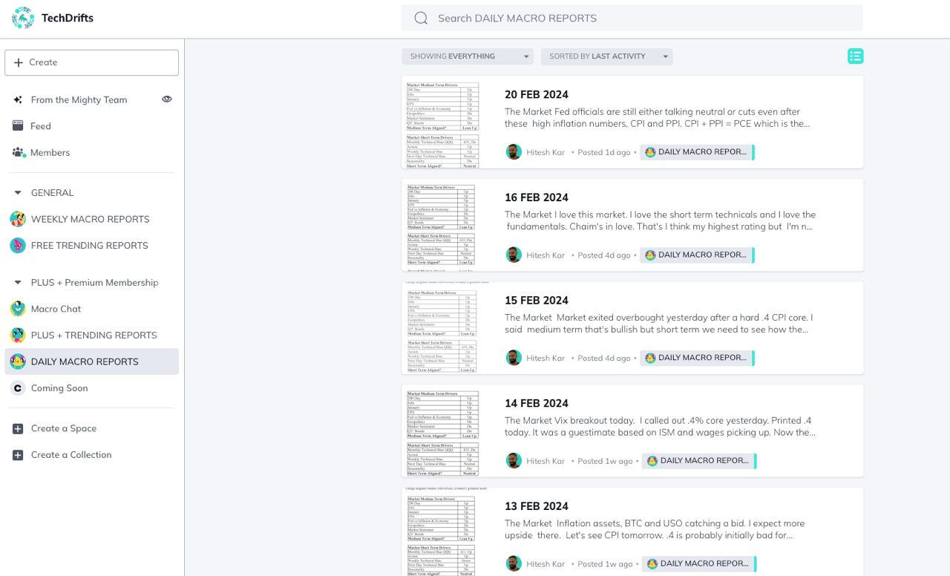Click the WEEKLY MACRO REPORTS space icon
This screenshot has width=950, height=576.
(18, 219)
